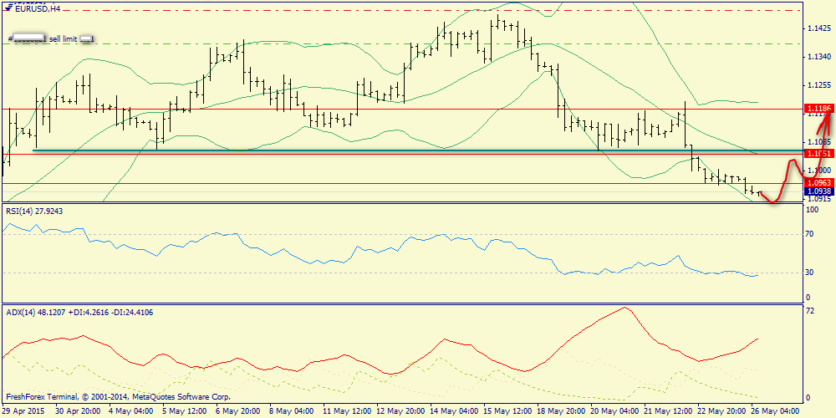This screenshot has width=836, height=418.
Task: Click the red 1.1051 price level tag
Action: click(x=818, y=154)
